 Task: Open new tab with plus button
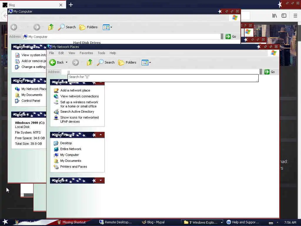point(71,5)
